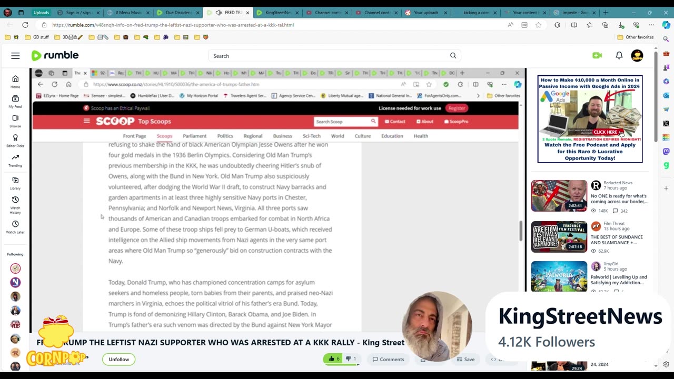Switch to the Menu Music tab
Viewport: 674px width, 379px height.
pyautogui.click(x=129, y=12)
